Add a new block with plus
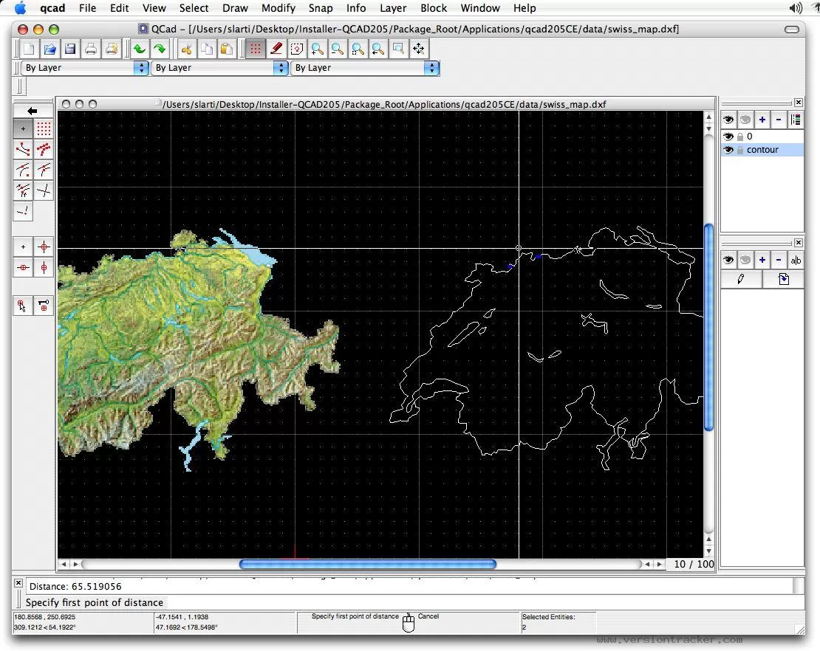820x651 pixels. [762, 260]
